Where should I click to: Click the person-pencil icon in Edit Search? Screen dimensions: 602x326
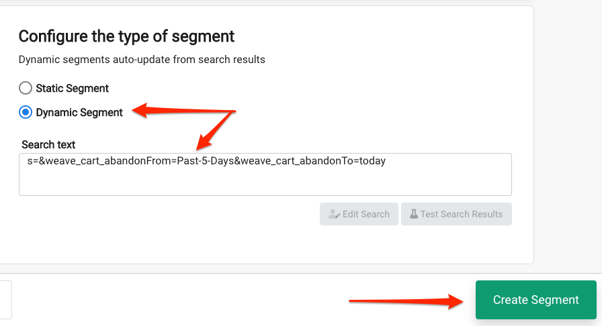click(334, 214)
